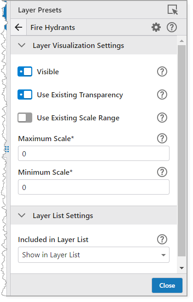Click the pointer select icon in the Layer Presets header

click(173, 10)
